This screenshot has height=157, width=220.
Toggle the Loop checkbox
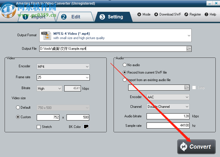tap(194, 87)
